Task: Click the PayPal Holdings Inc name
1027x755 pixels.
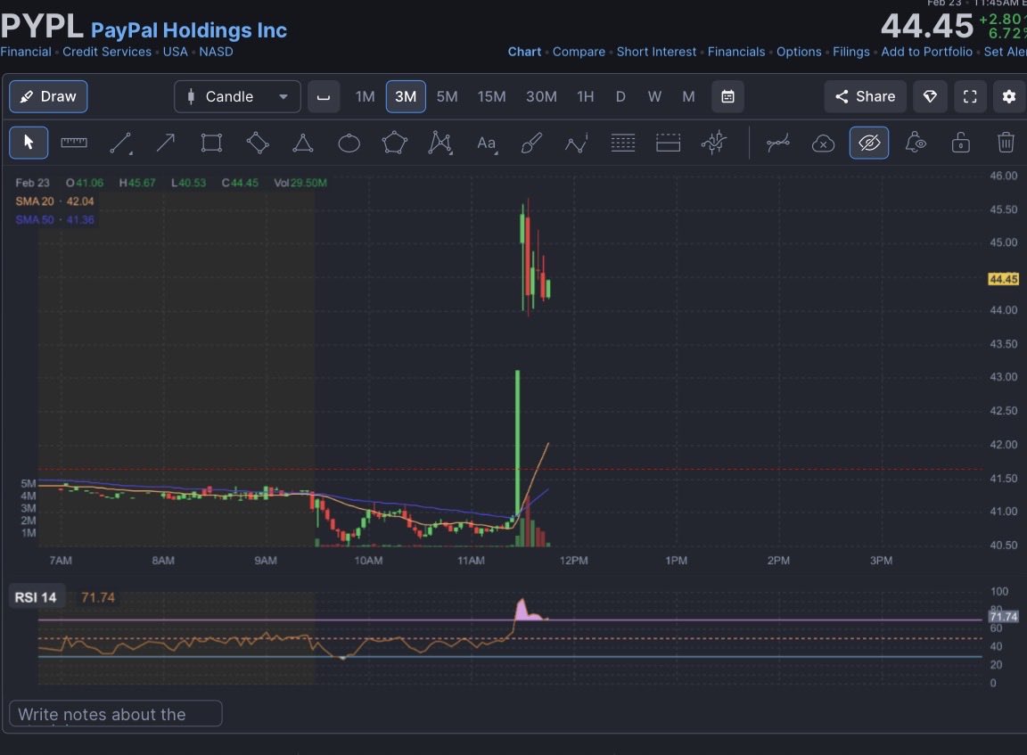Action: point(189,30)
